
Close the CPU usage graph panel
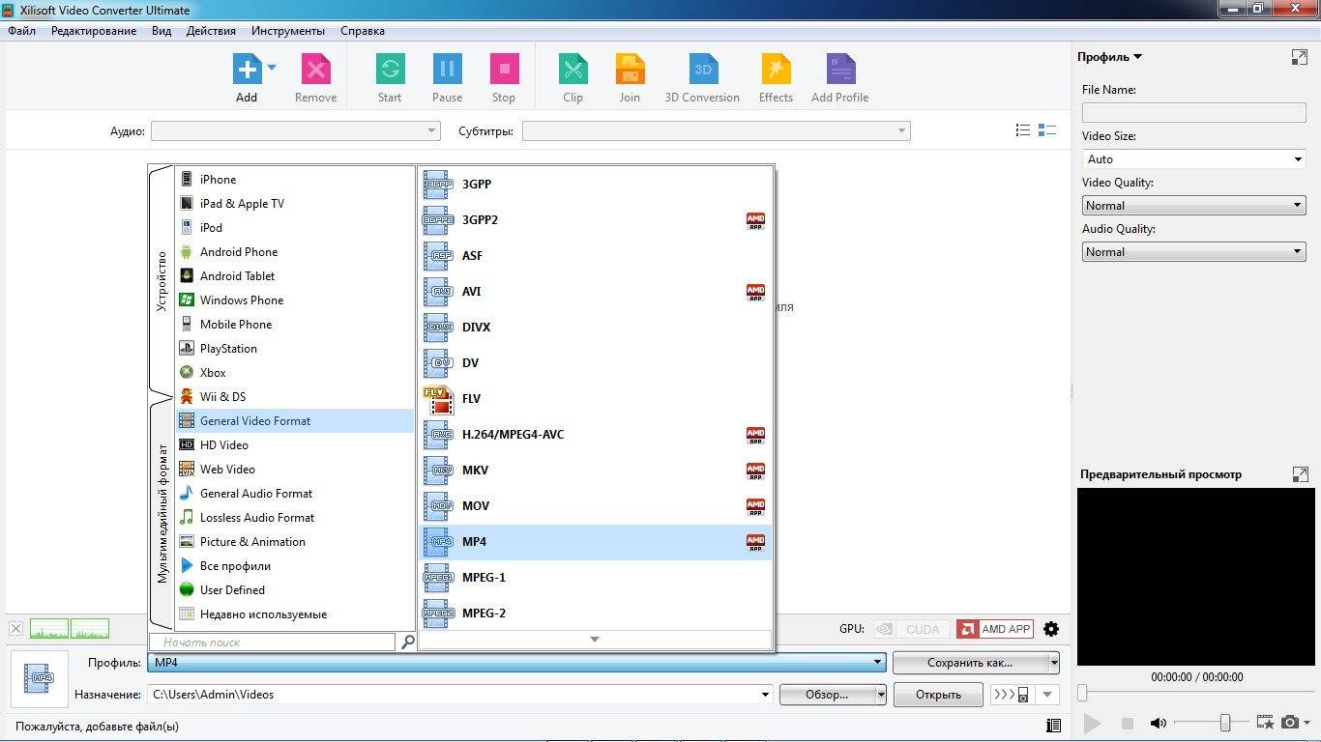pyautogui.click(x=15, y=629)
